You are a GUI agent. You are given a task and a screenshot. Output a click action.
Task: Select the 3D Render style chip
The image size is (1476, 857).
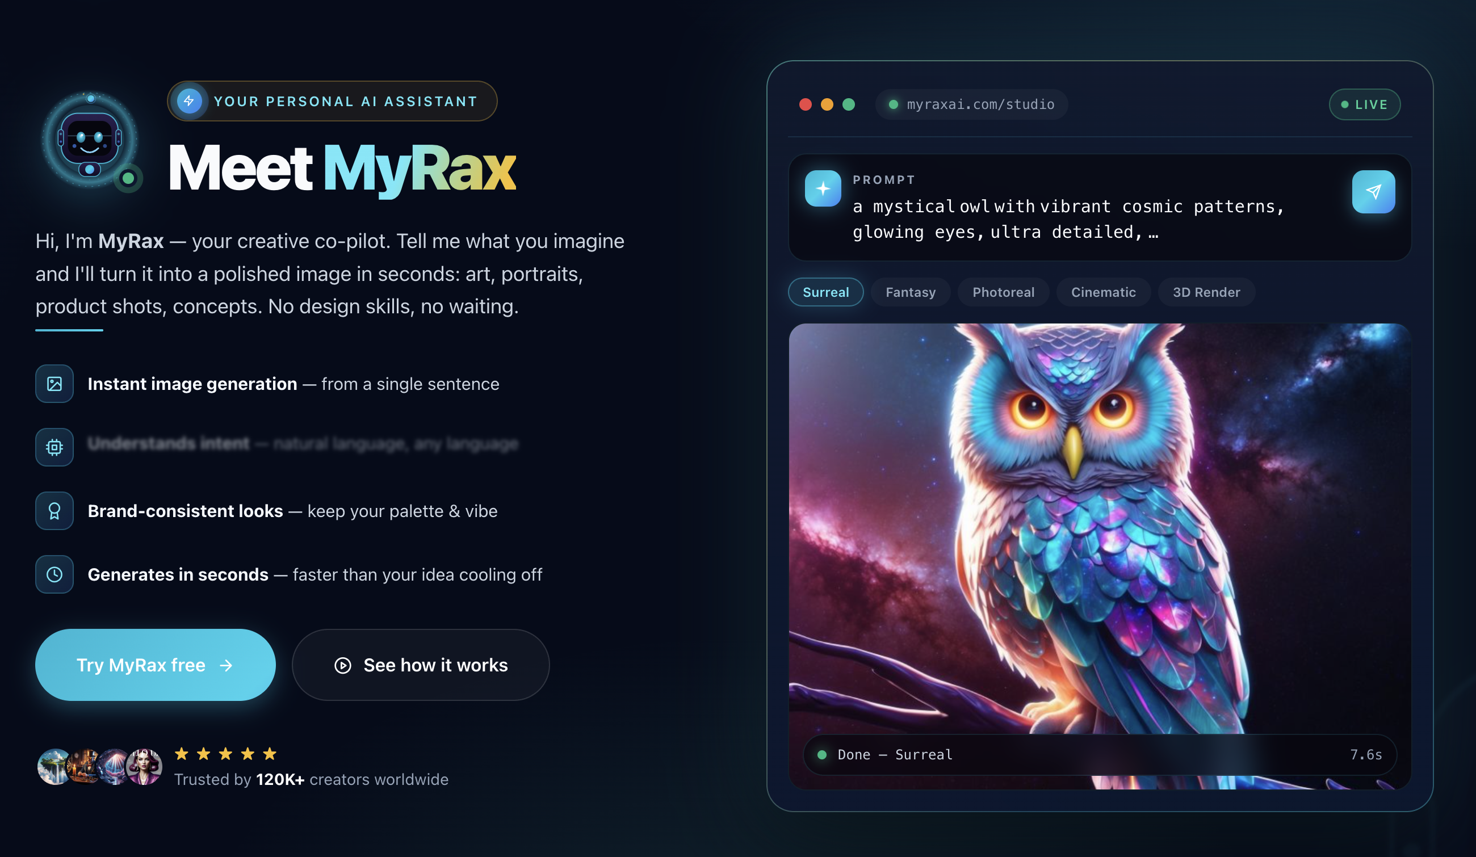(x=1206, y=292)
